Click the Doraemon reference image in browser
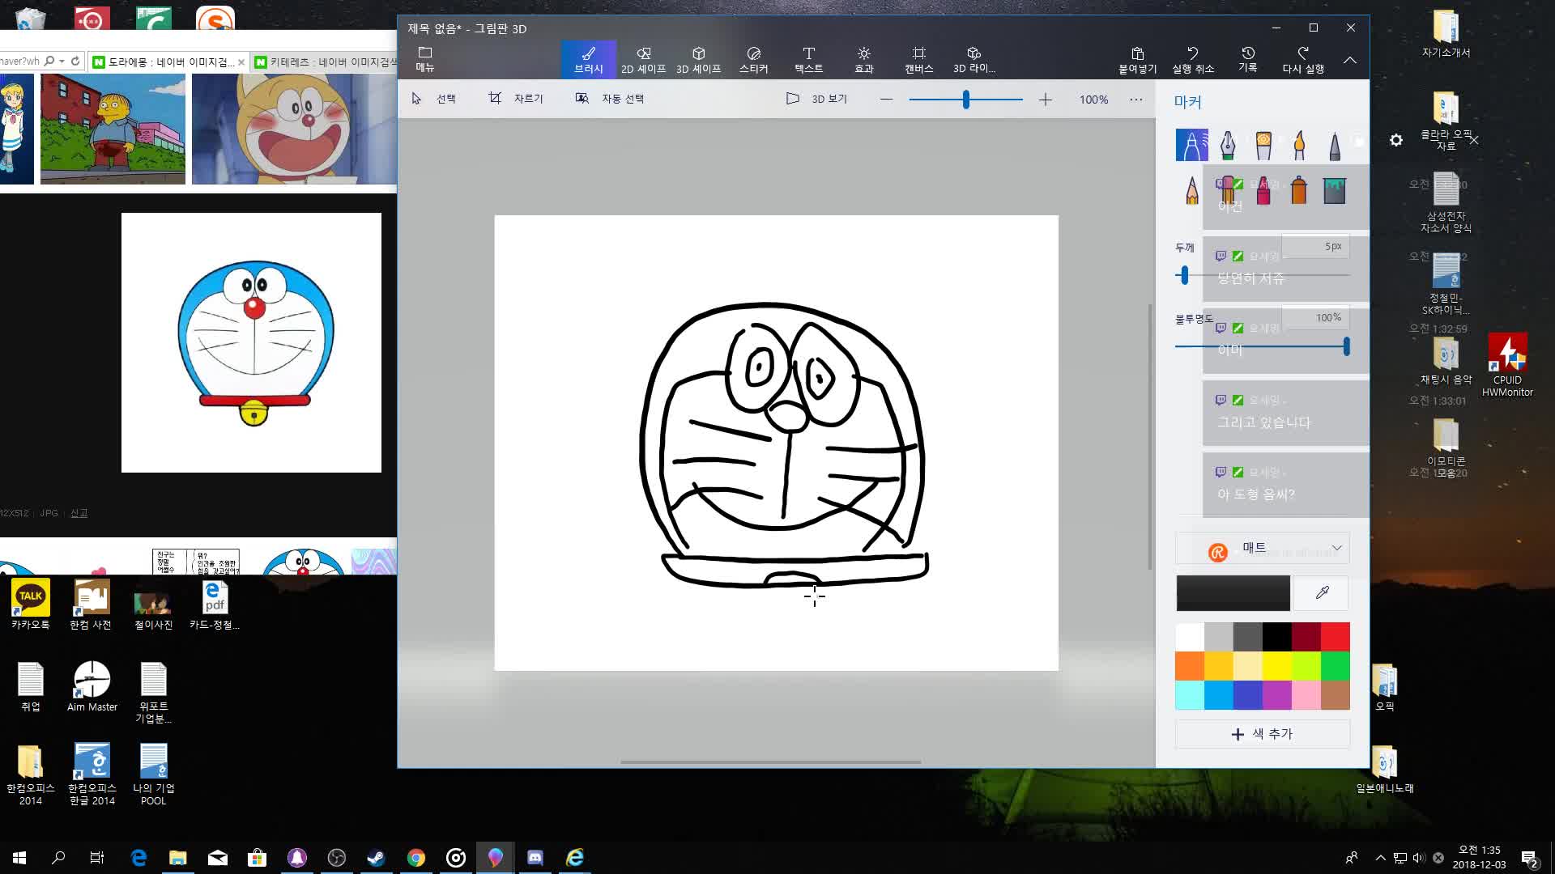 pos(251,342)
